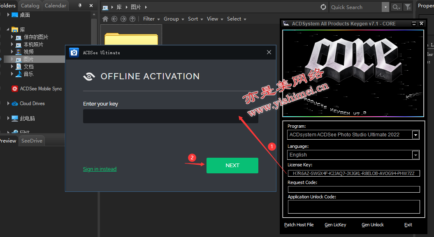The image size is (434, 237).
Task: Open the funnel filter icon beside Quick Search
Action: [x=408, y=7]
